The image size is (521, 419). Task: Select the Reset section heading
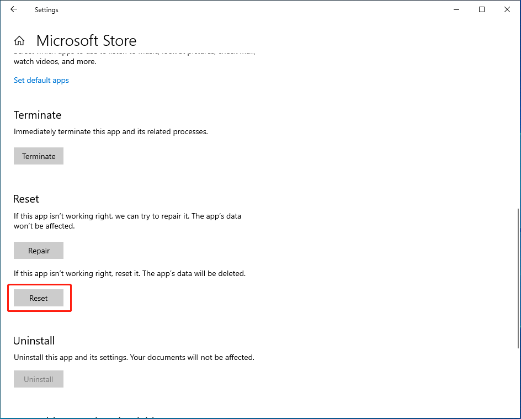coord(26,199)
